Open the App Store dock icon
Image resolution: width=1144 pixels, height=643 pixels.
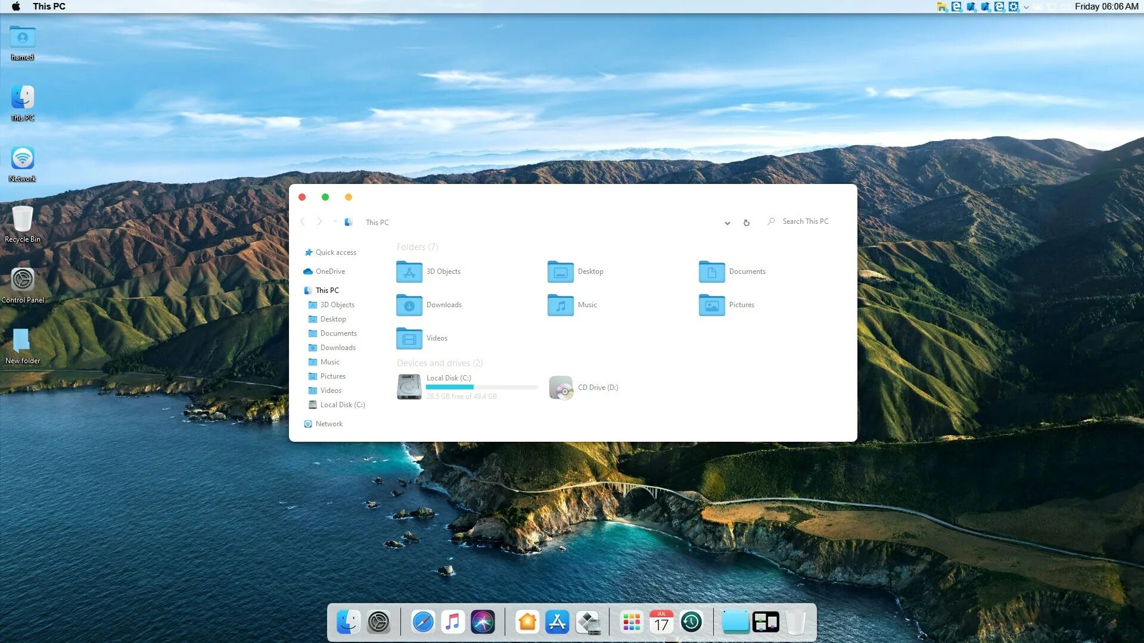coord(557,622)
